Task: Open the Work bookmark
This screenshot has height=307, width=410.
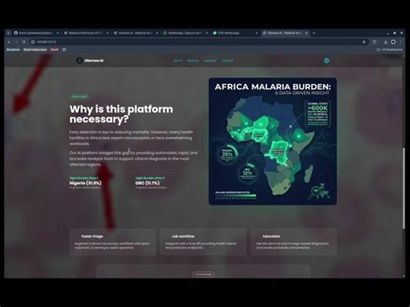Action: pyautogui.click(x=54, y=50)
